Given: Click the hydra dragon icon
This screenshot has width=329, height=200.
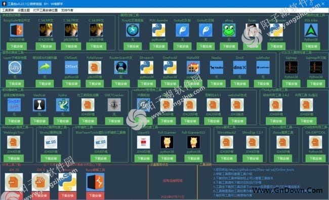Looking at the screenshot, I should tap(63, 105).
